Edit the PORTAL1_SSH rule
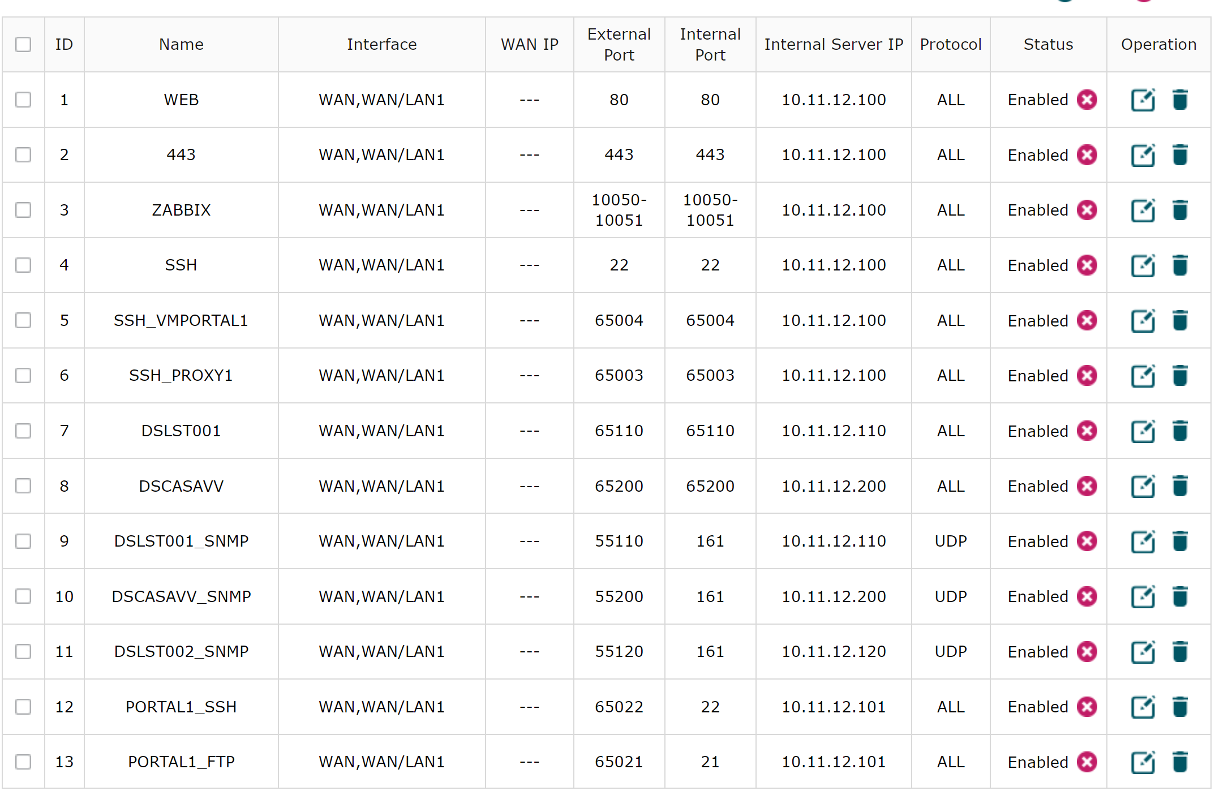1228x808 pixels. point(1142,707)
